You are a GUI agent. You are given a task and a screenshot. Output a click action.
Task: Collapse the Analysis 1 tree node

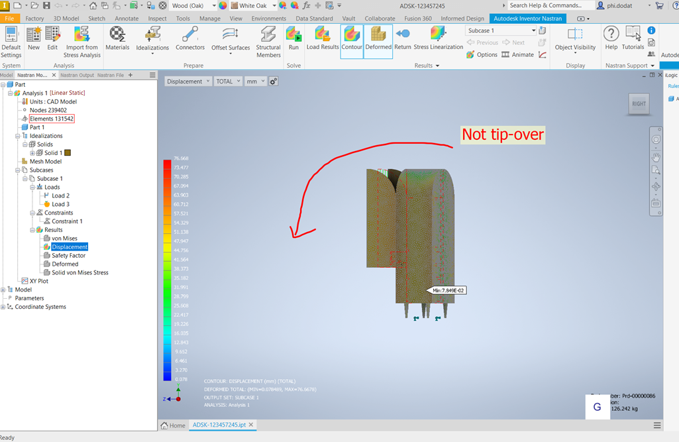coord(11,93)
